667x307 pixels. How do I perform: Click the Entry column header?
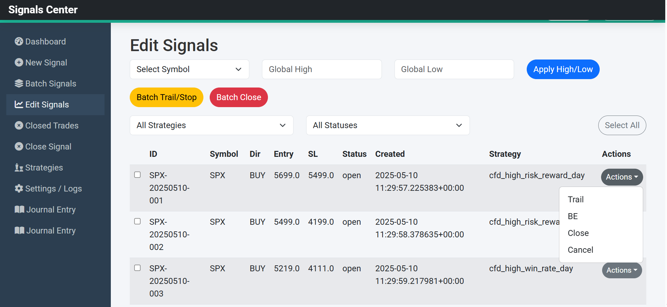[x=284, y=154]
